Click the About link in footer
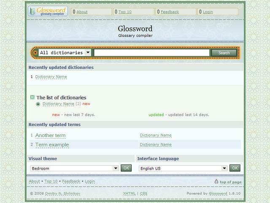The image size is (270, 203). click(x=34, y=181)
